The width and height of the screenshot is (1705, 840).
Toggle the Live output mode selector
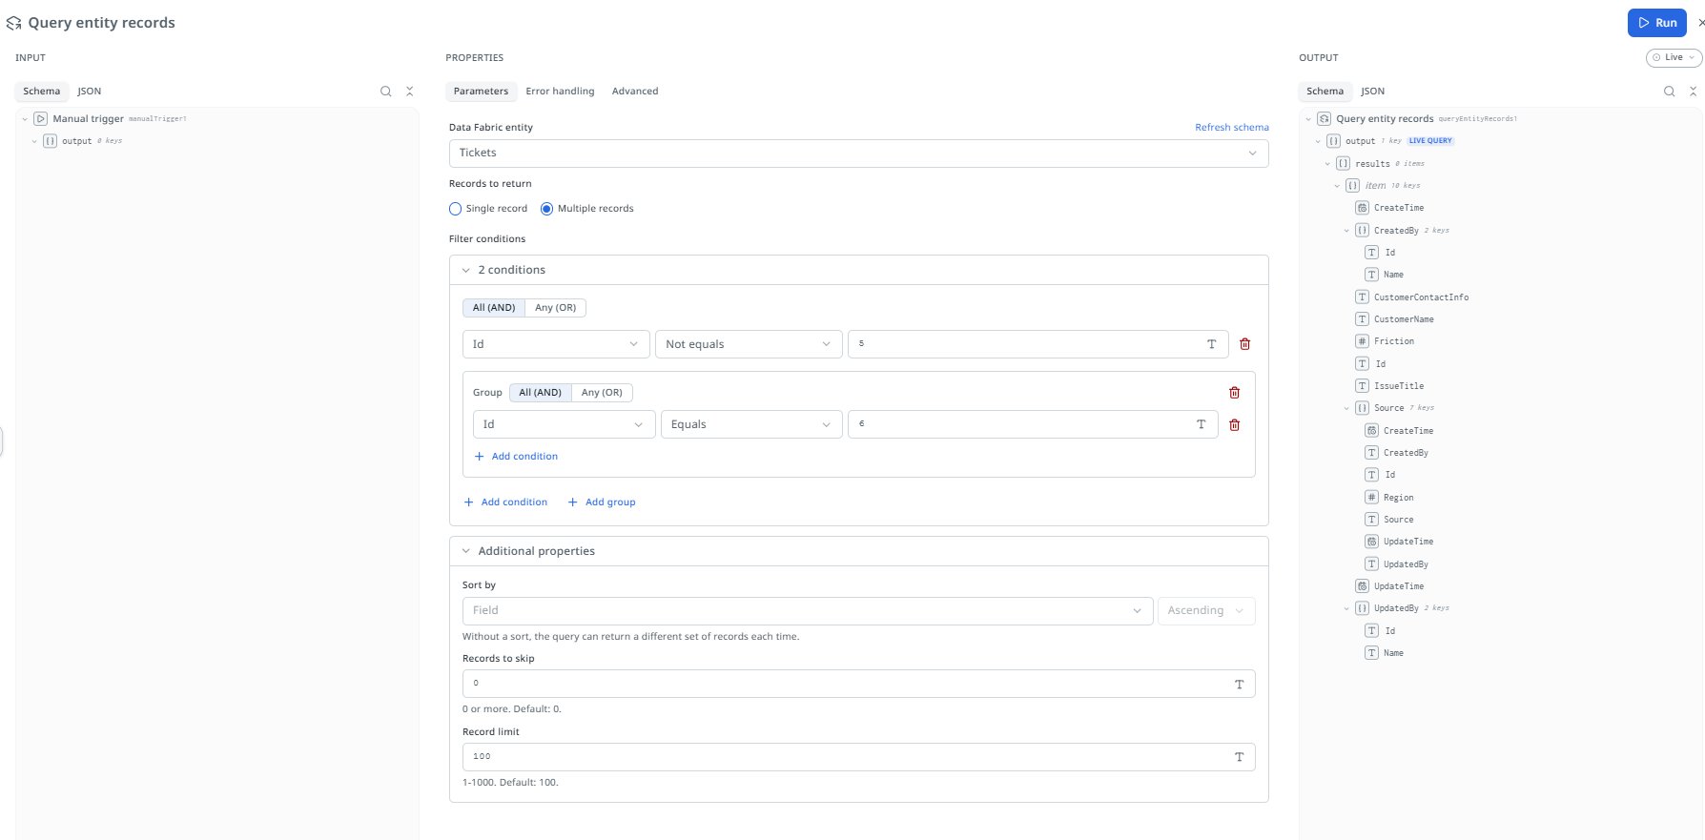tap(1674, 58)
